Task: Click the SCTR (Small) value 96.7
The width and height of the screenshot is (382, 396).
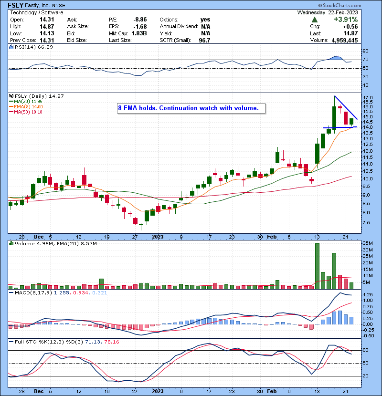Action: pyautogui.click(x=204, y=40)
